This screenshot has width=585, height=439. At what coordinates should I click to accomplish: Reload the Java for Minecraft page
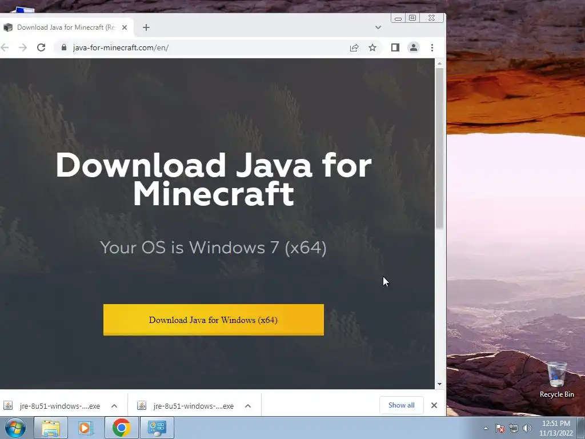point(41,47)
